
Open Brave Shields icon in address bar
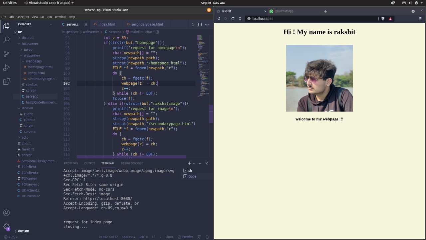pyautogui.click(x=383, y=19)
